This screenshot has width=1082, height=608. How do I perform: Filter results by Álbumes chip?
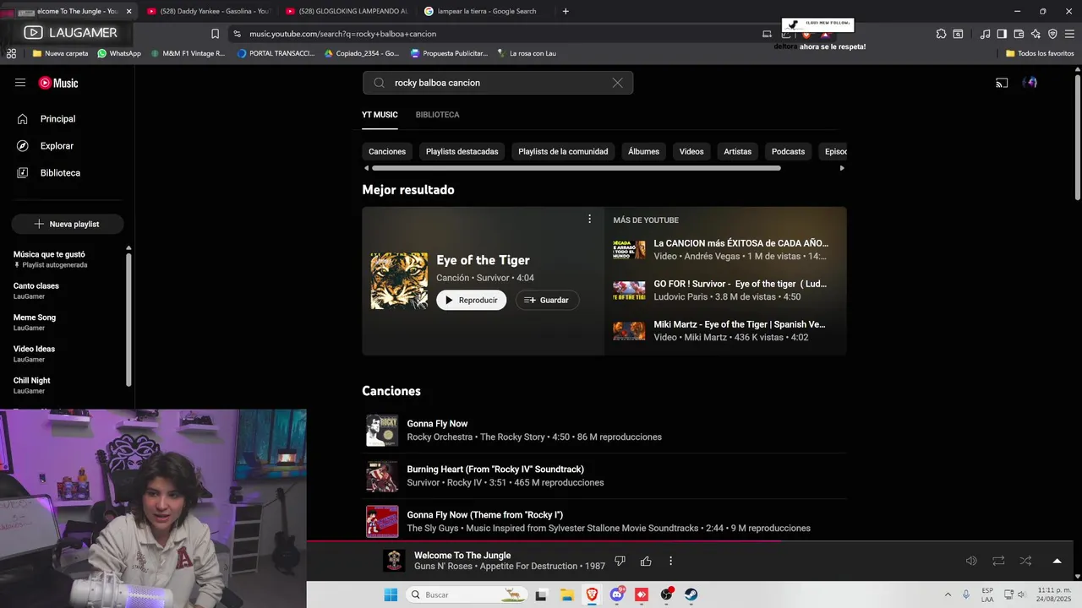point(643,151)
